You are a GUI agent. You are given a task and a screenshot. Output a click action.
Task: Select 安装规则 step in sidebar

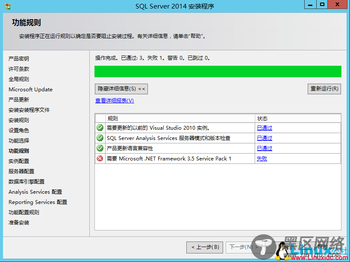click(19, 120)
